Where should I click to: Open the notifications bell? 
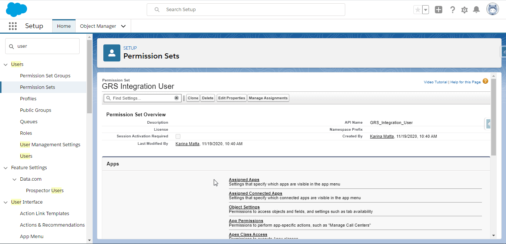point(477,10)
